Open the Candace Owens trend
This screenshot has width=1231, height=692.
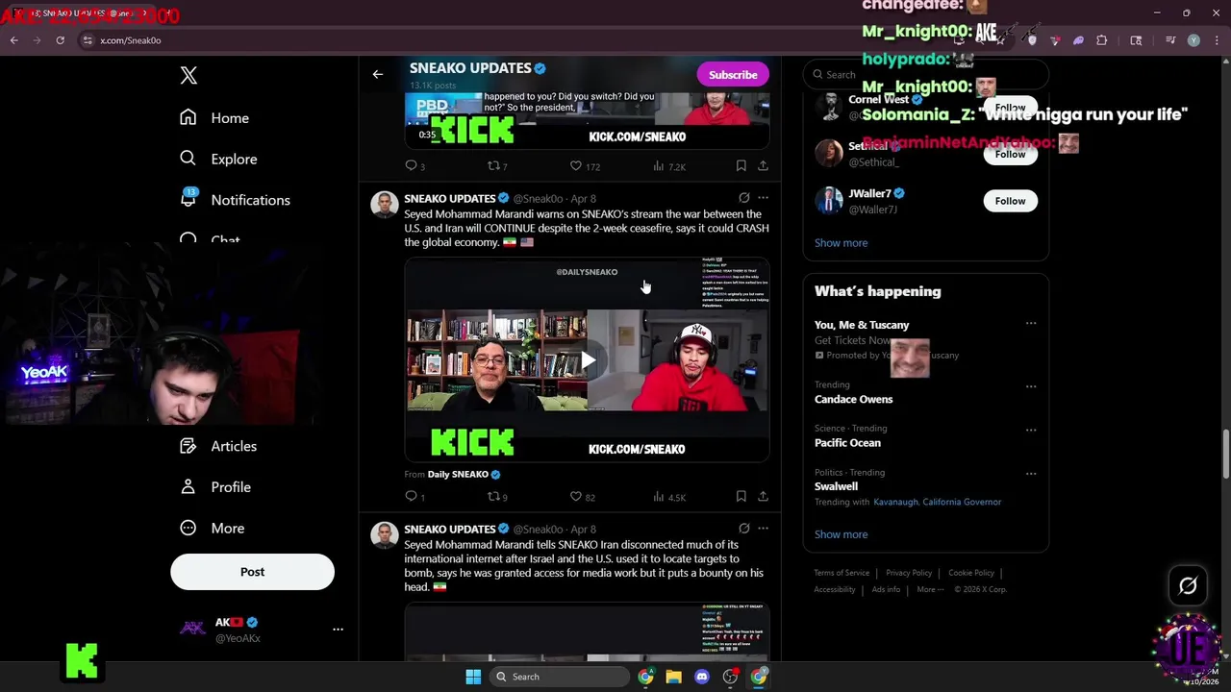pyautogui.click(x=853, y=399)
